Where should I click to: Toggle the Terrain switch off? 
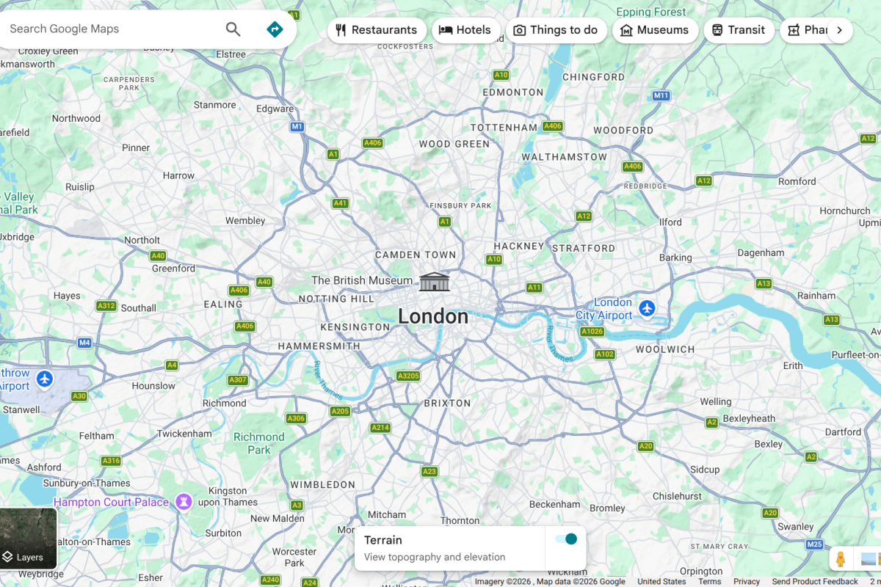(x=566, y=539)
